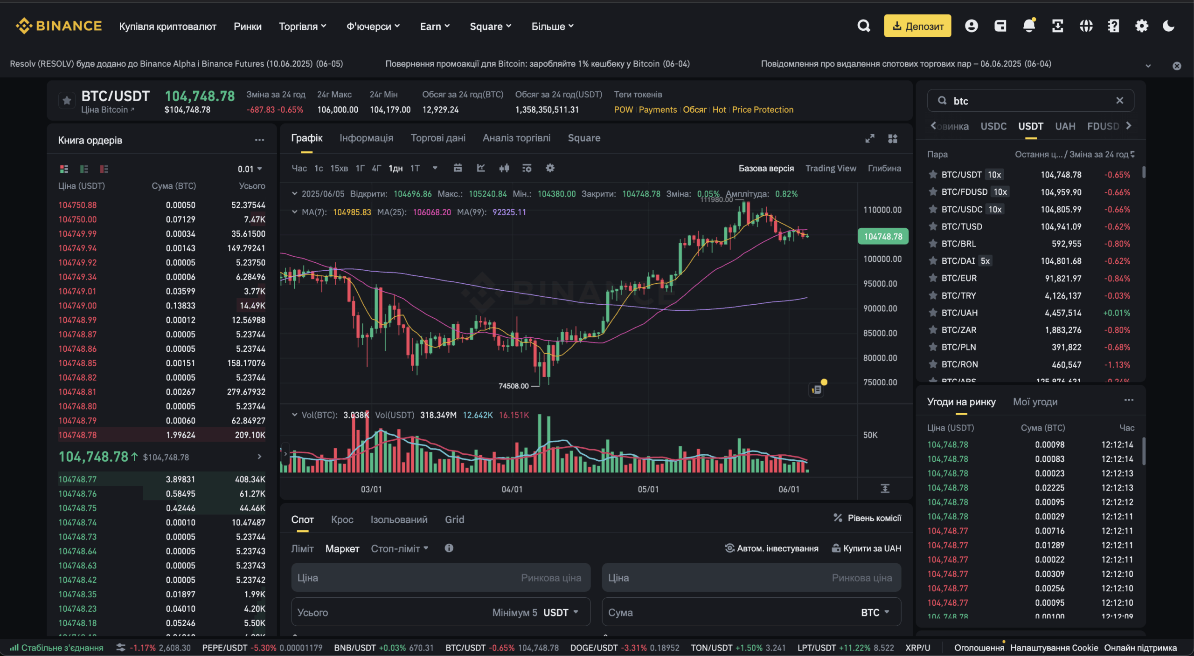Open the USDT currency dropdown in the Усього field

click(561, 612)
